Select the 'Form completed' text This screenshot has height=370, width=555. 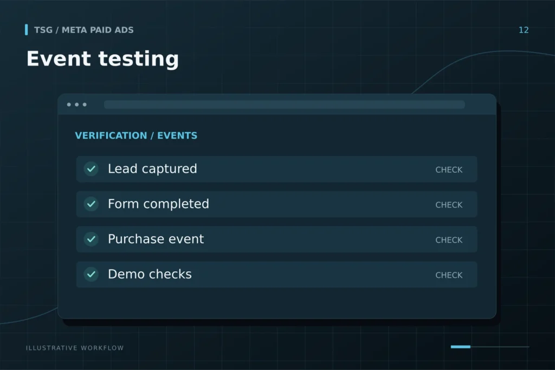tap(158, 204)
